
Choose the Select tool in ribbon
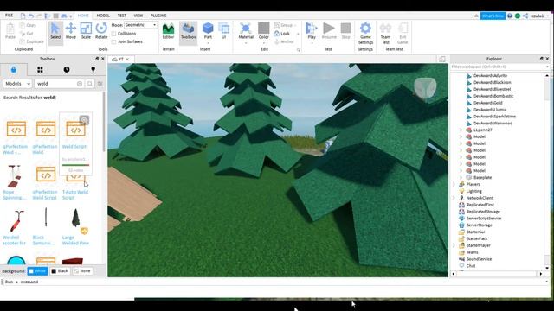55,31
